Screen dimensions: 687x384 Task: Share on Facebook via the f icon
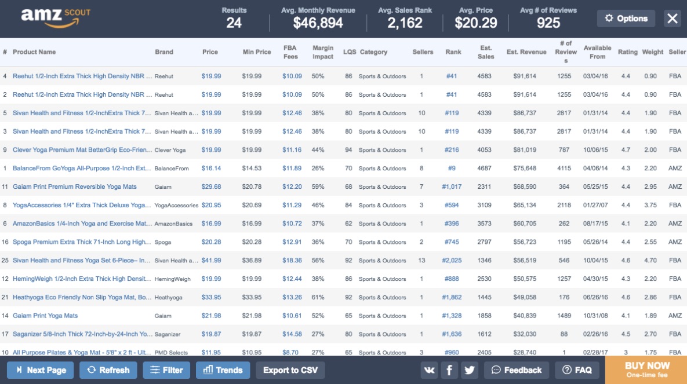[x=449, y=370]
